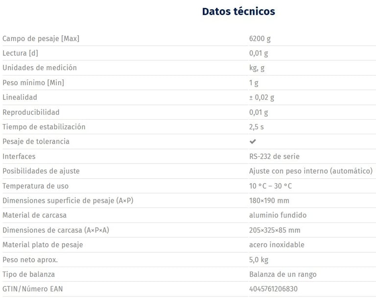The width and height of the screenshot is (376, 298).
Task: Click the 10 °C – 30 °C temperature value
Action: (270, 186)
